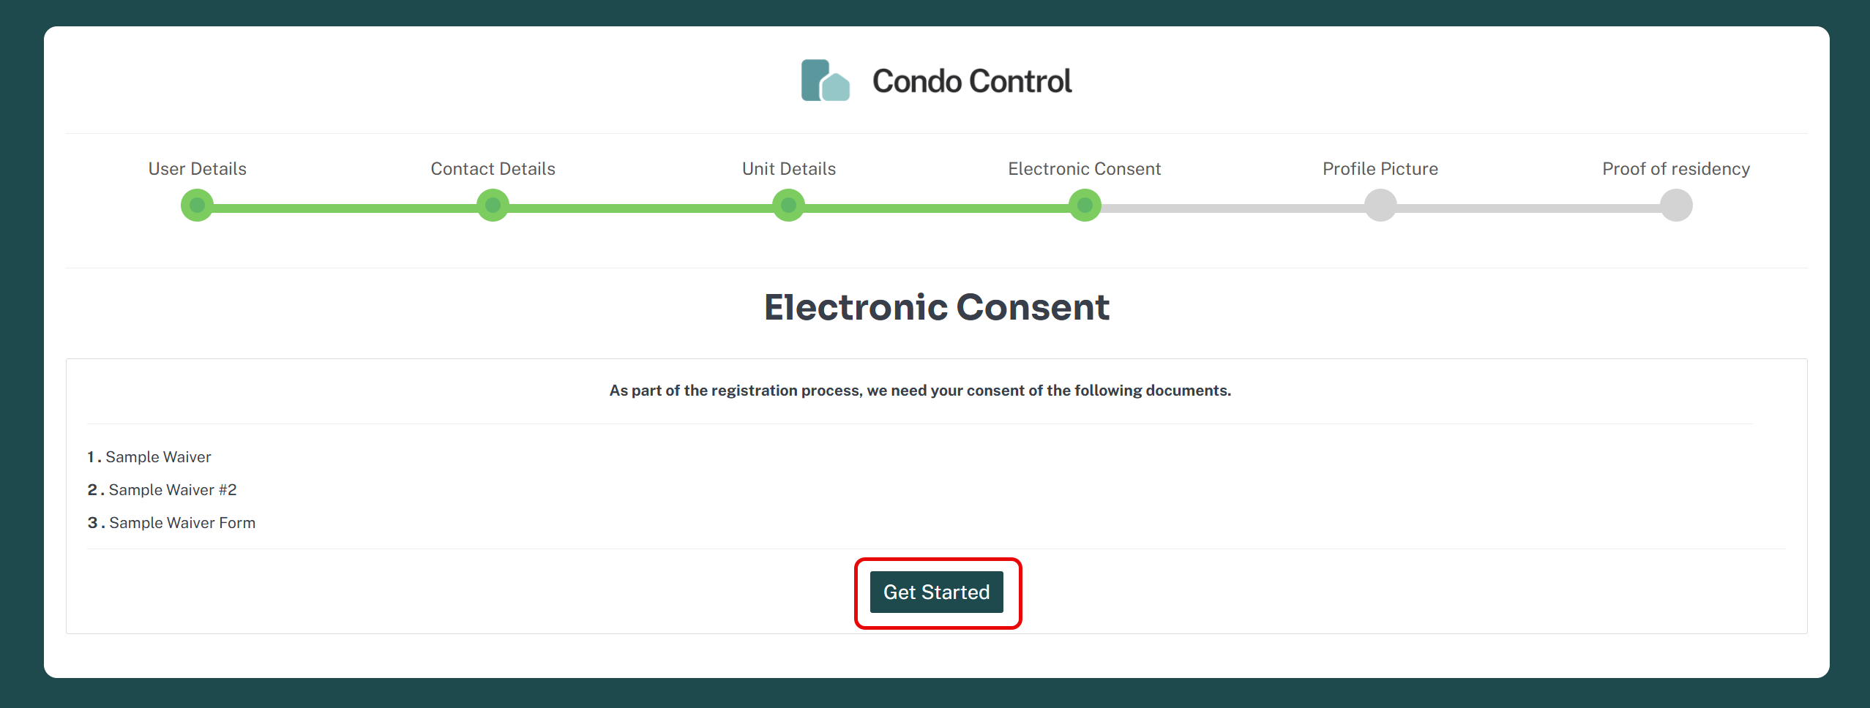This screenshot has height=708, width=1870.
Task: Select the Electronic Consent step circle
Action: point(1085,206)
